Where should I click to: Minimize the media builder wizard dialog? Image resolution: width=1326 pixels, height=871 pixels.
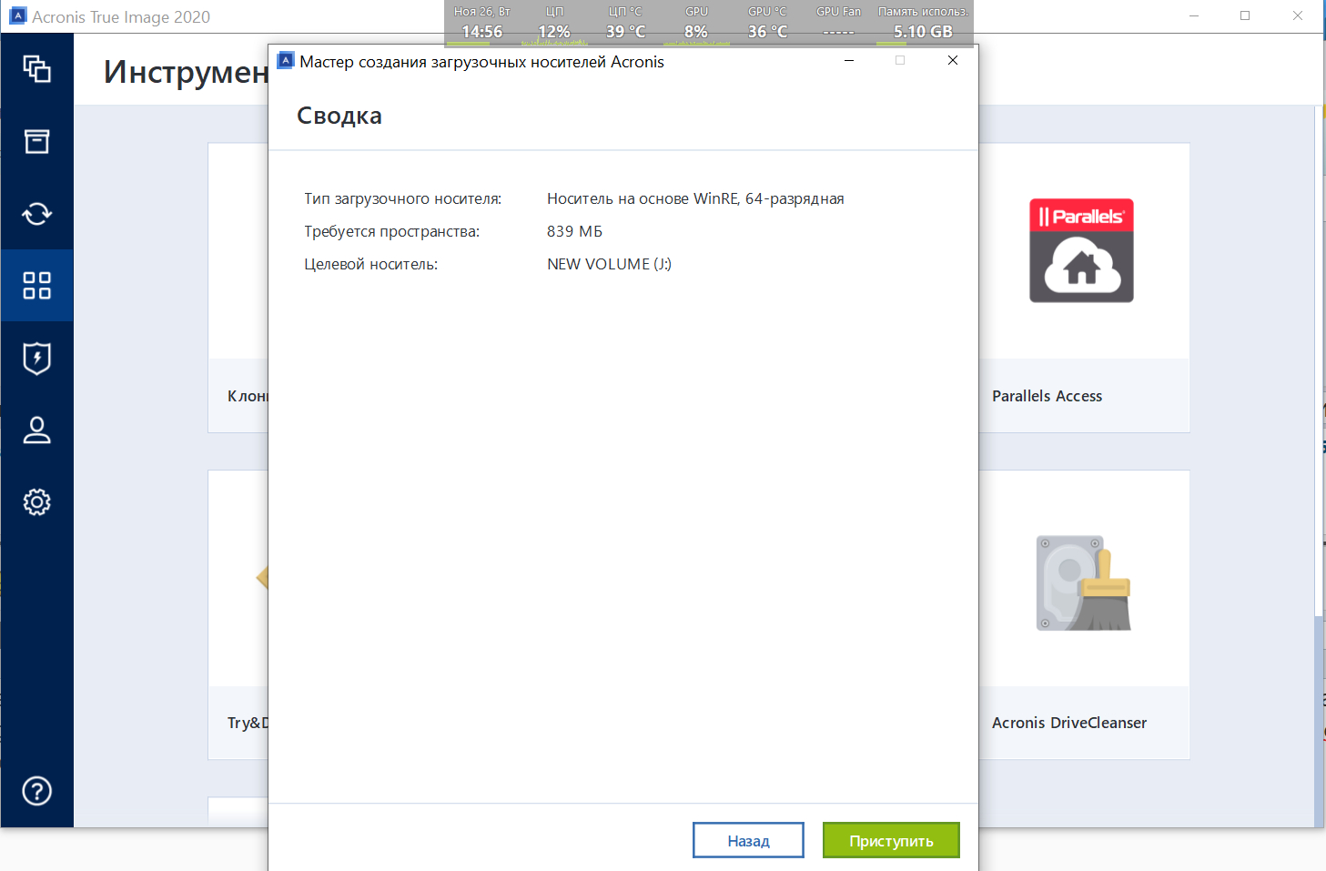pyautogui.click(x=849, y=60)
